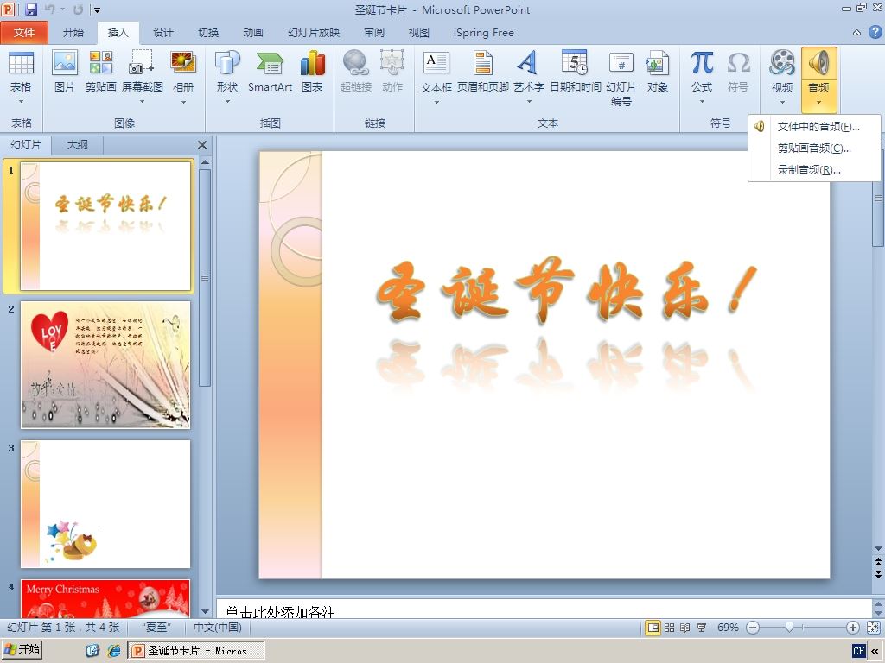The width and height of the screenshot is (885, 663).
Task: Click the 屏幕截图 screenshot icon
Action: point(142,63)
